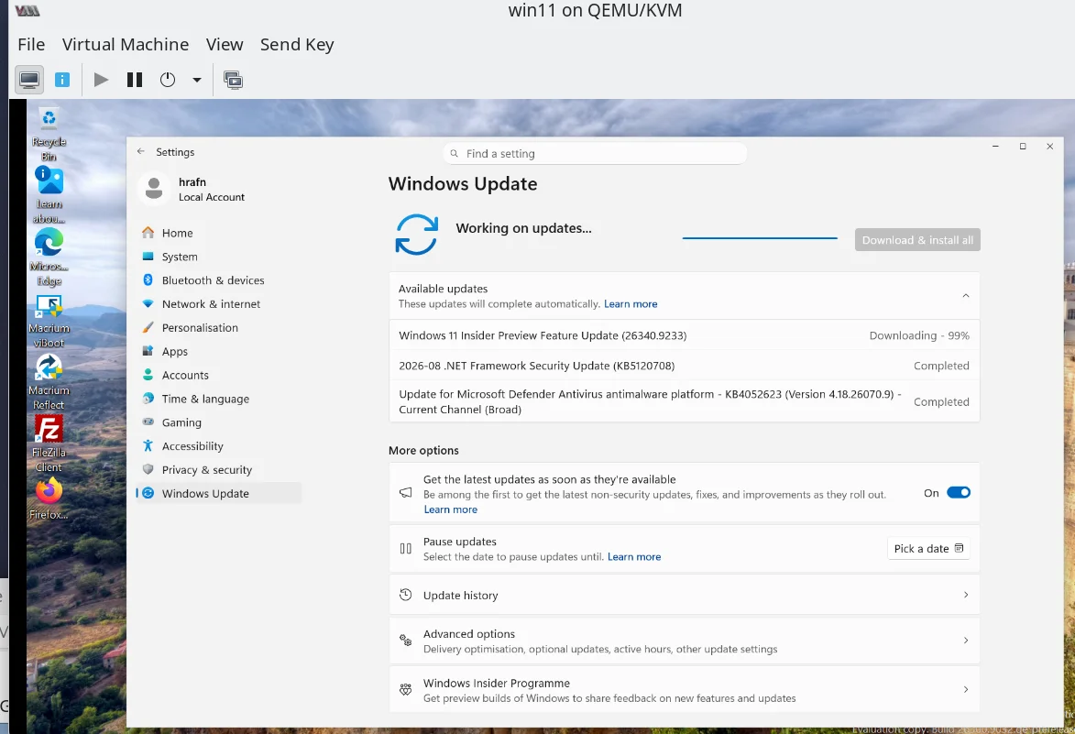
Task: Open Personalisation settings
Action: 219,327
